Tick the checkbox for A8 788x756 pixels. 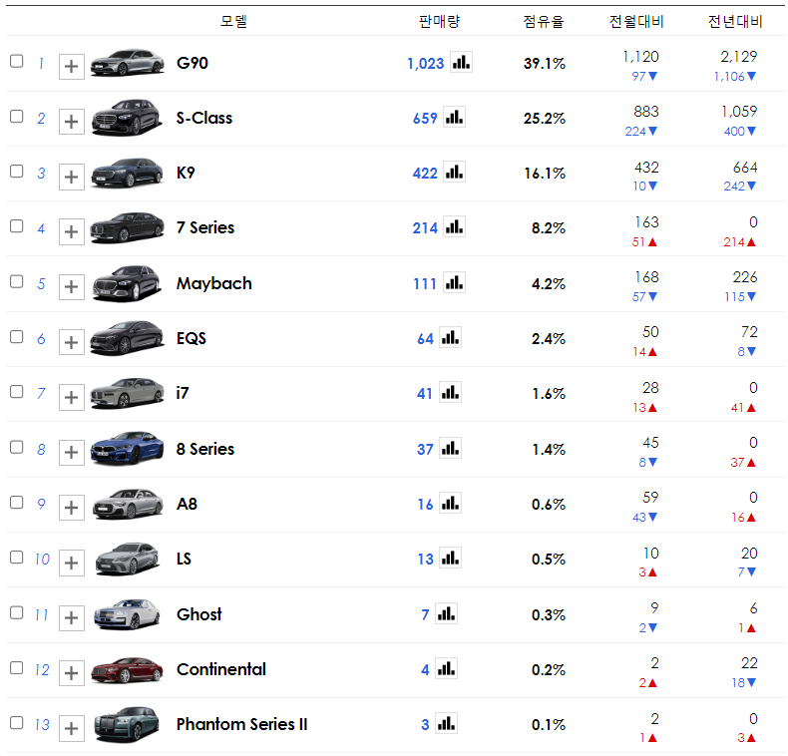(x=17, y=502)
